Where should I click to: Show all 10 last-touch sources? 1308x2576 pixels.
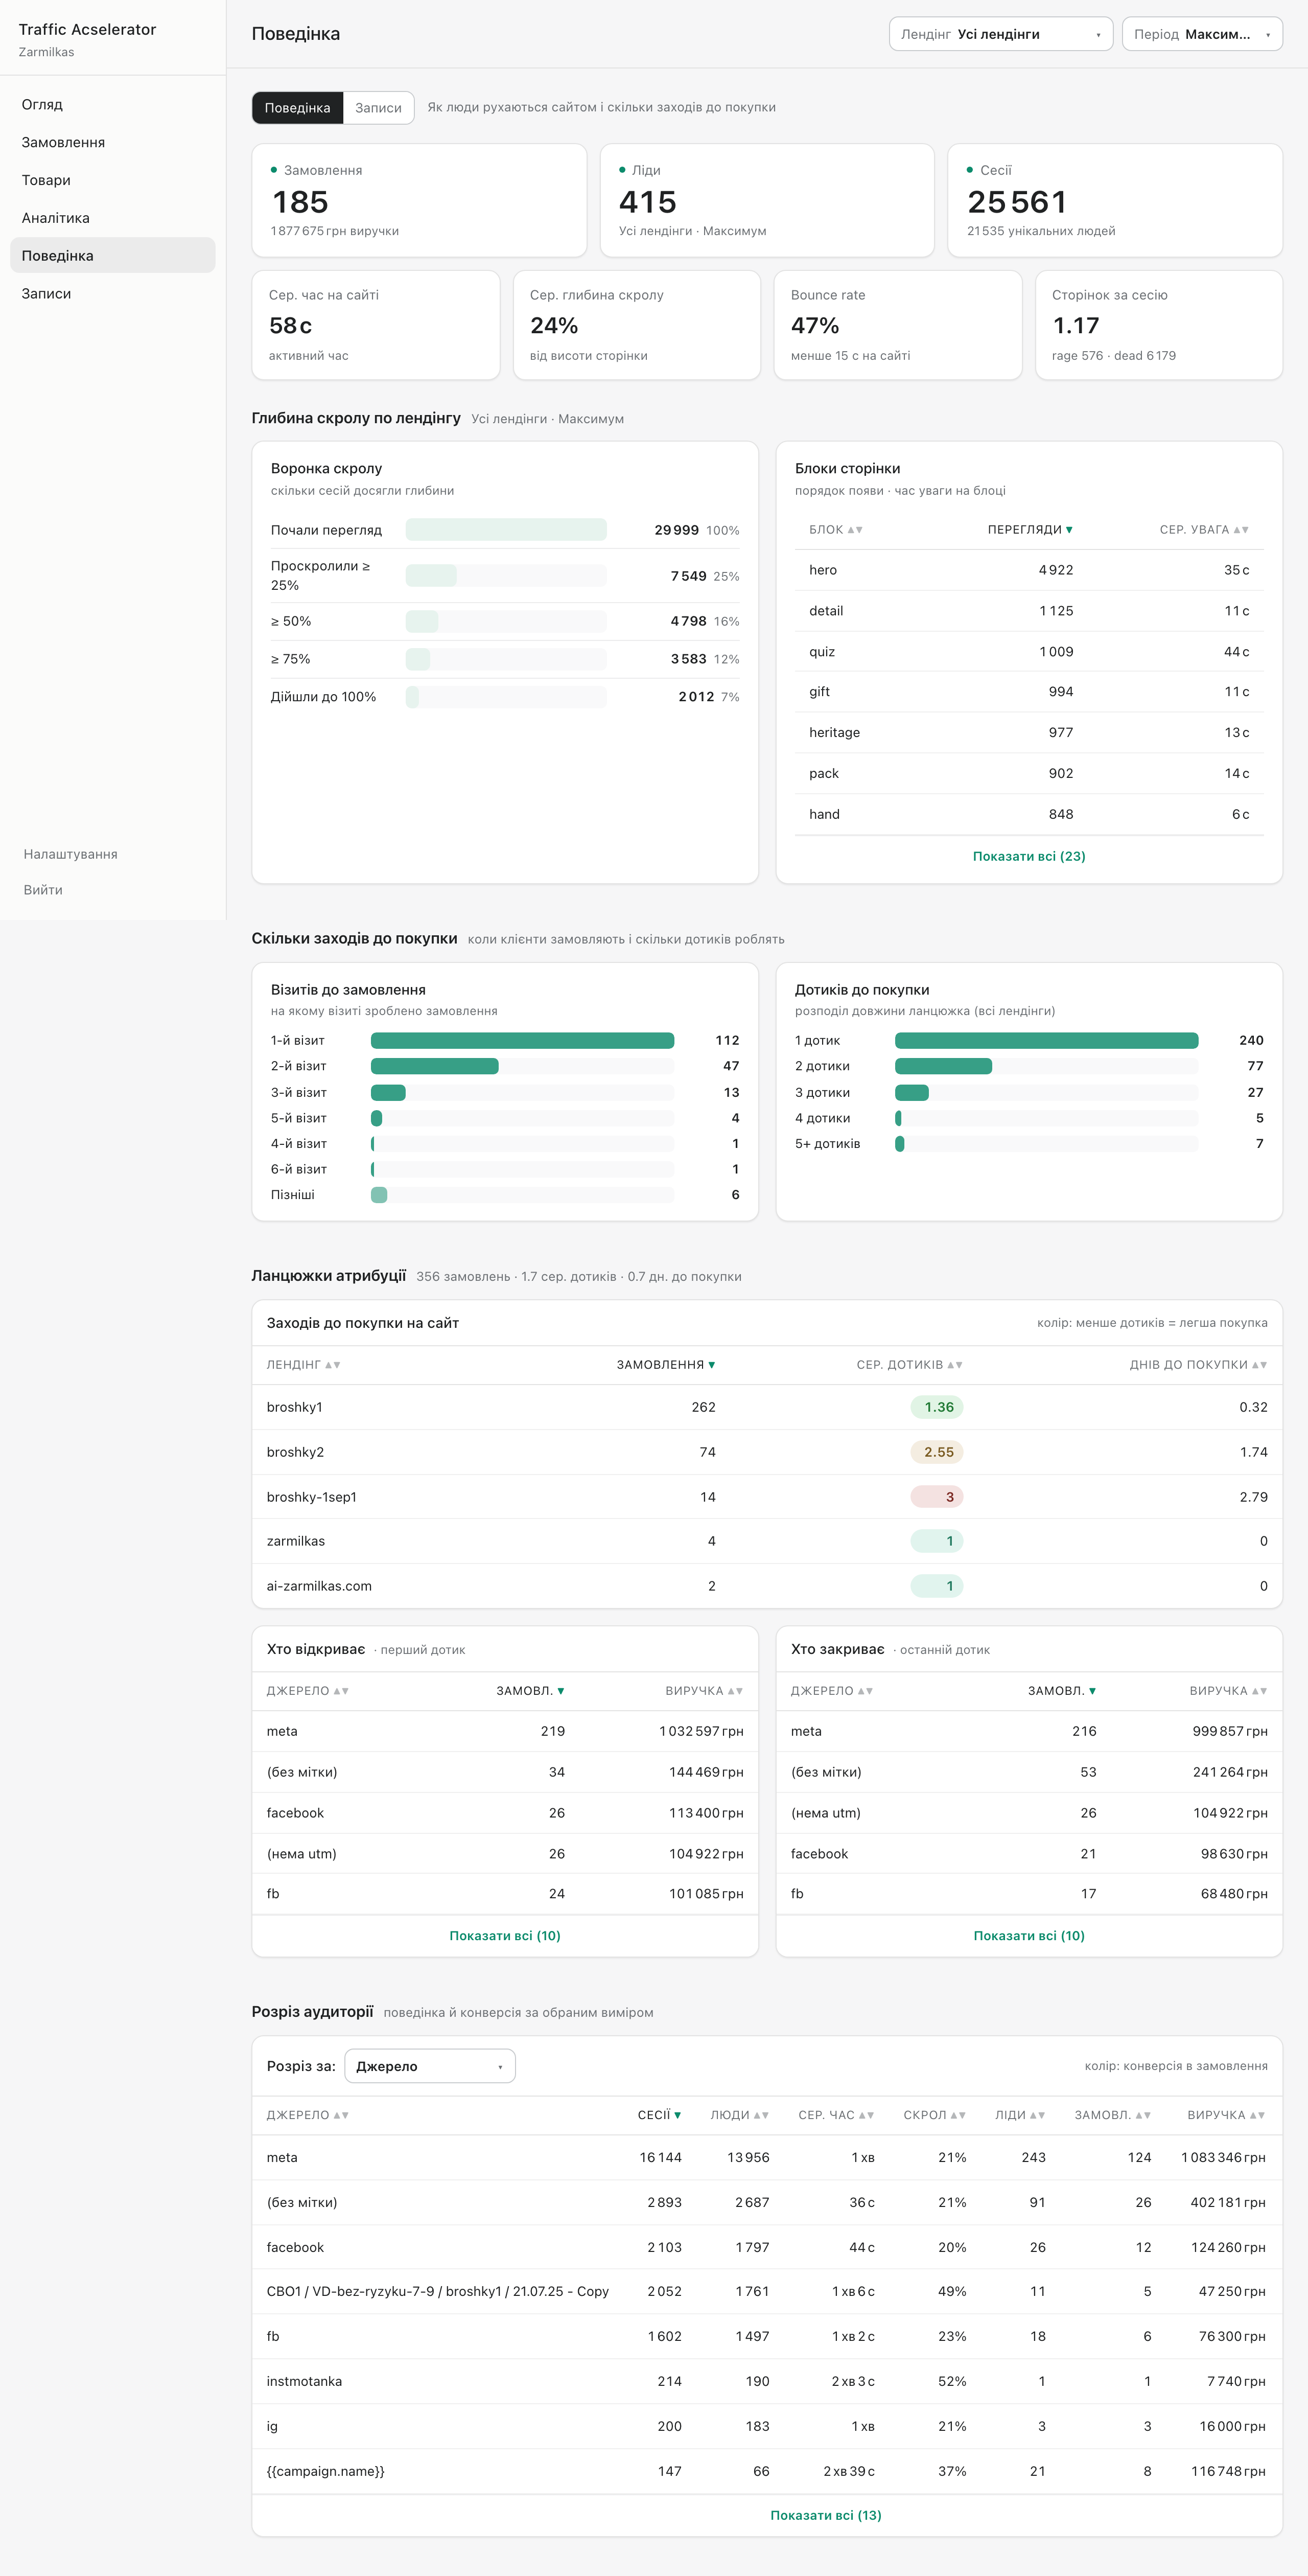[x=1029, y=1936]
